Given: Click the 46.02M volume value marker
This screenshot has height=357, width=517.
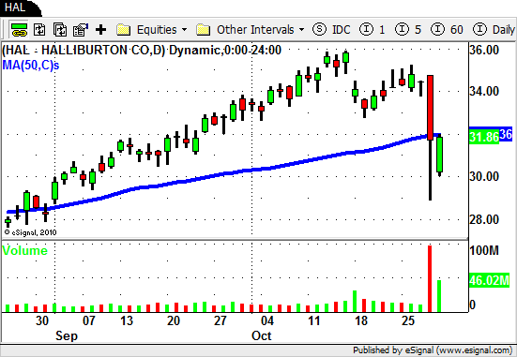Looking at the screenshot, I should coord(489,280).
